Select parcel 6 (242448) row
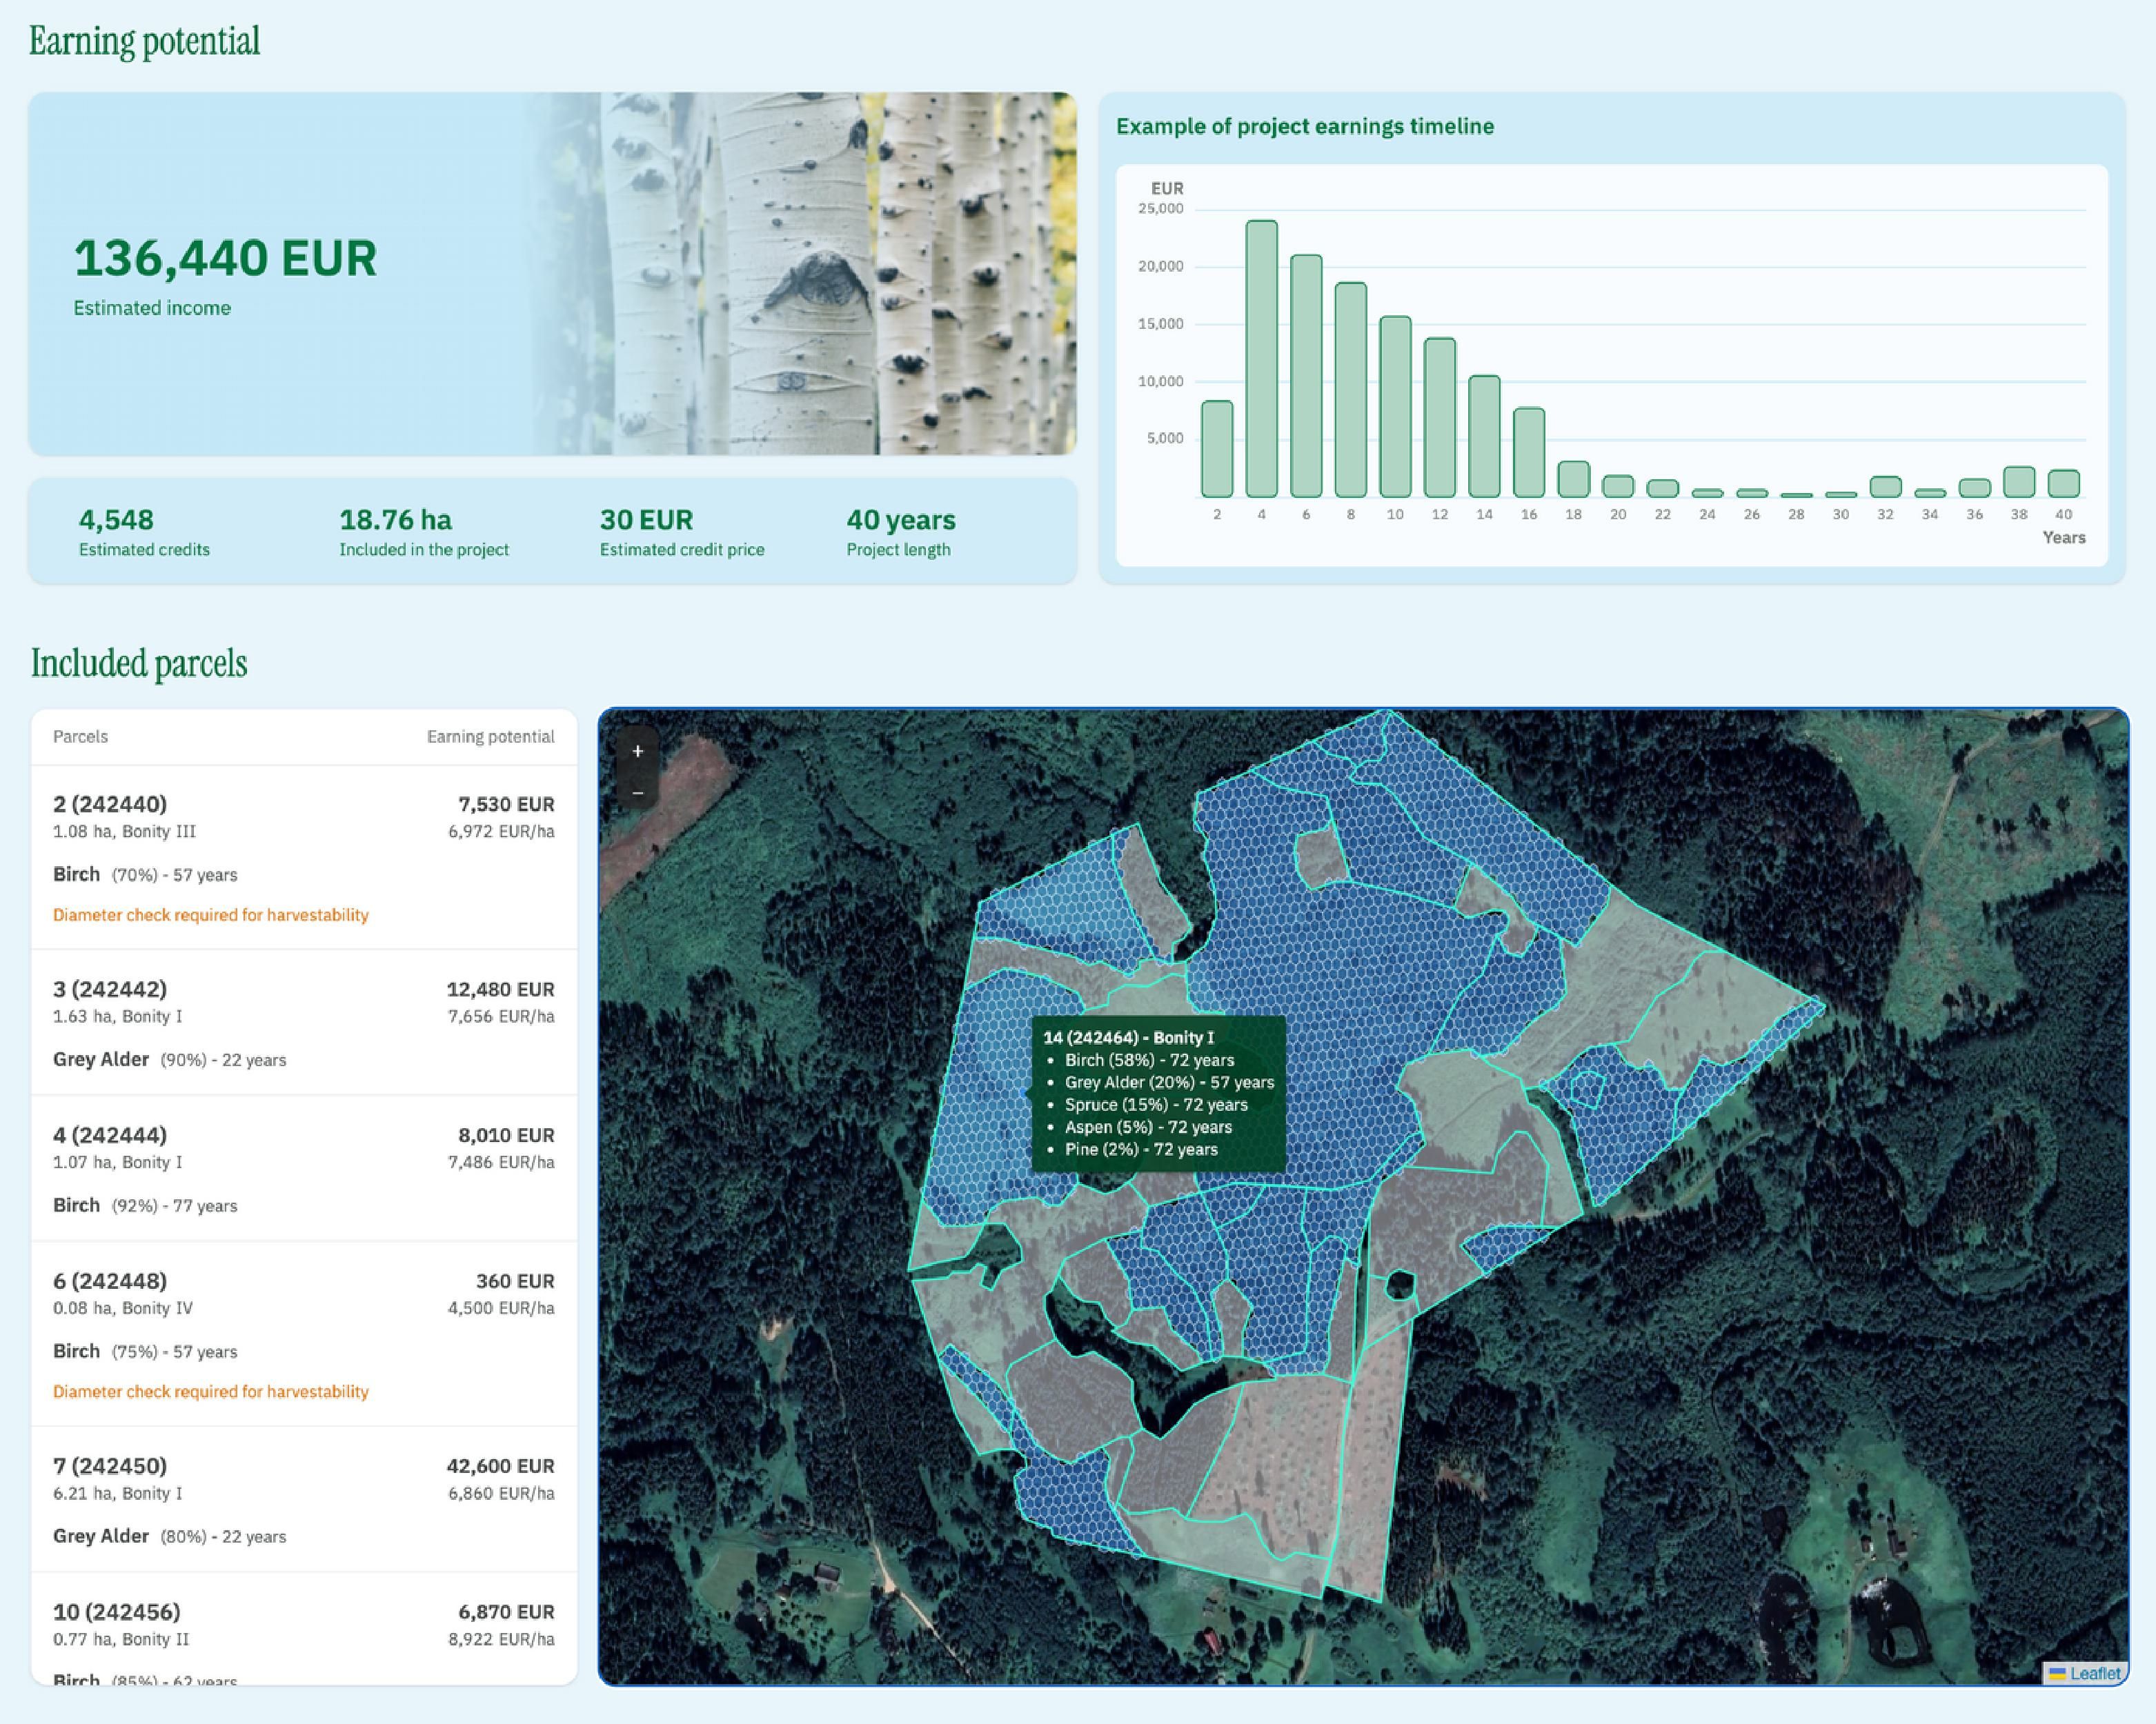The image size is (2156, 1724). [x=304, y=1334]
